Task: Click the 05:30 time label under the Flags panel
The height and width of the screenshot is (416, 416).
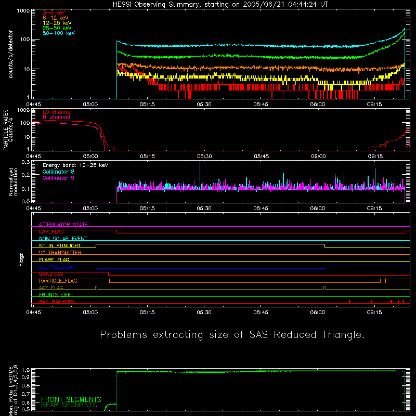Action: pos(204,313)
